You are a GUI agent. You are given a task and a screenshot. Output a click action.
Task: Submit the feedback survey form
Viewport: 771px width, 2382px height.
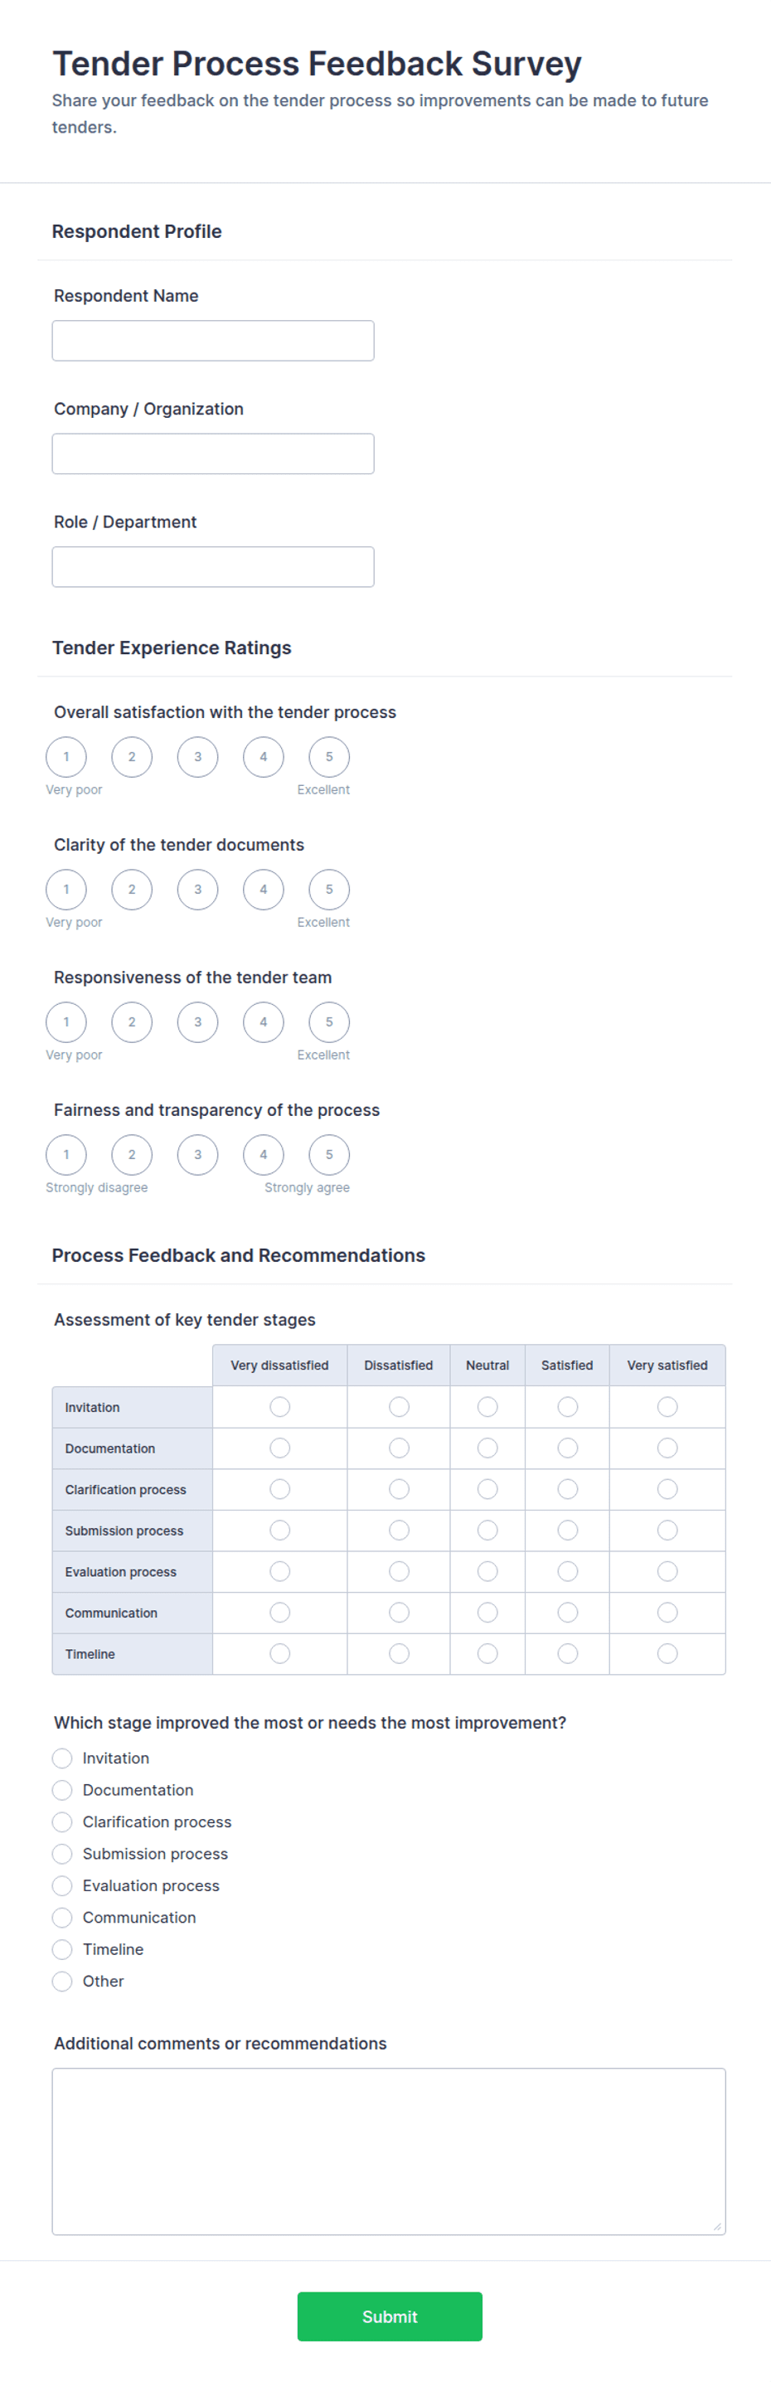389,2317
